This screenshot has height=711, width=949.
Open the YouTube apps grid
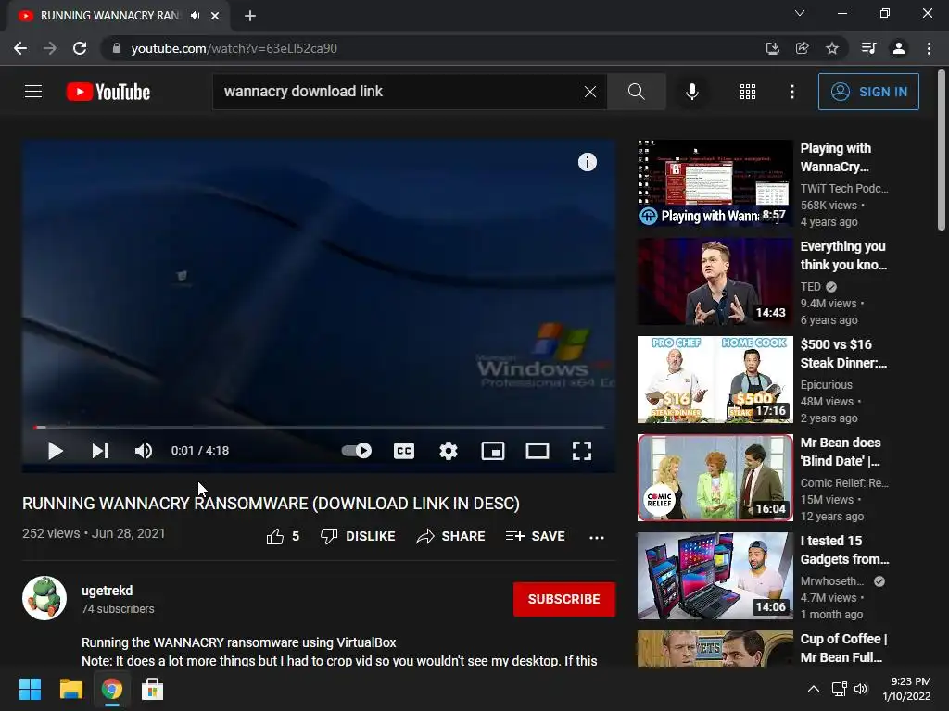point(748,92)
